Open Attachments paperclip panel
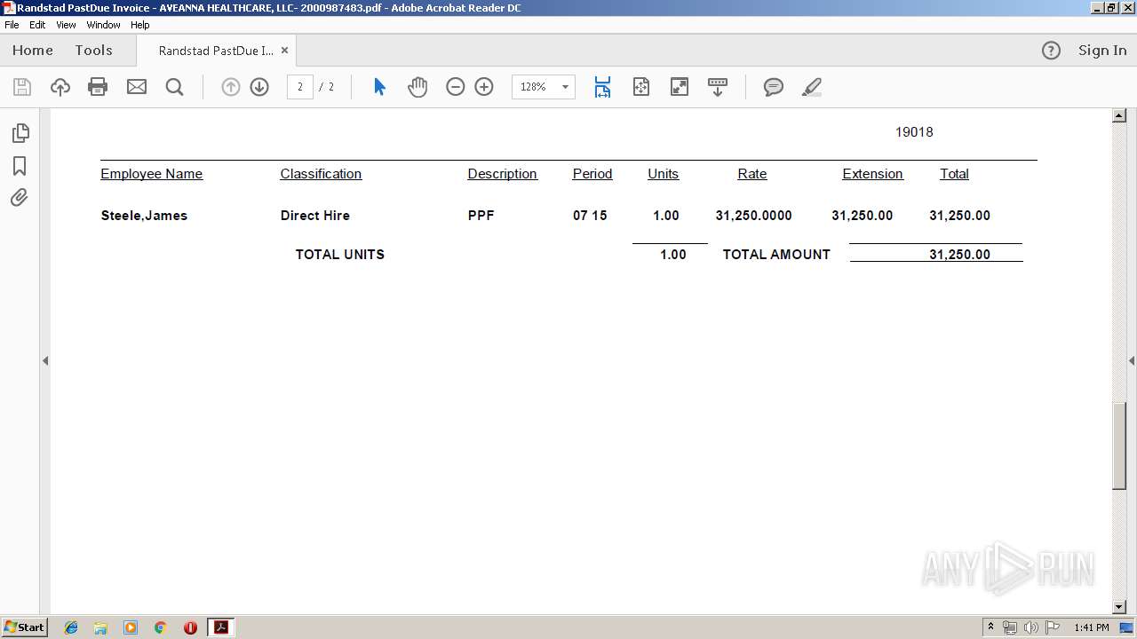This screenshot has height=639, width=1137. (x=20, y=197)
